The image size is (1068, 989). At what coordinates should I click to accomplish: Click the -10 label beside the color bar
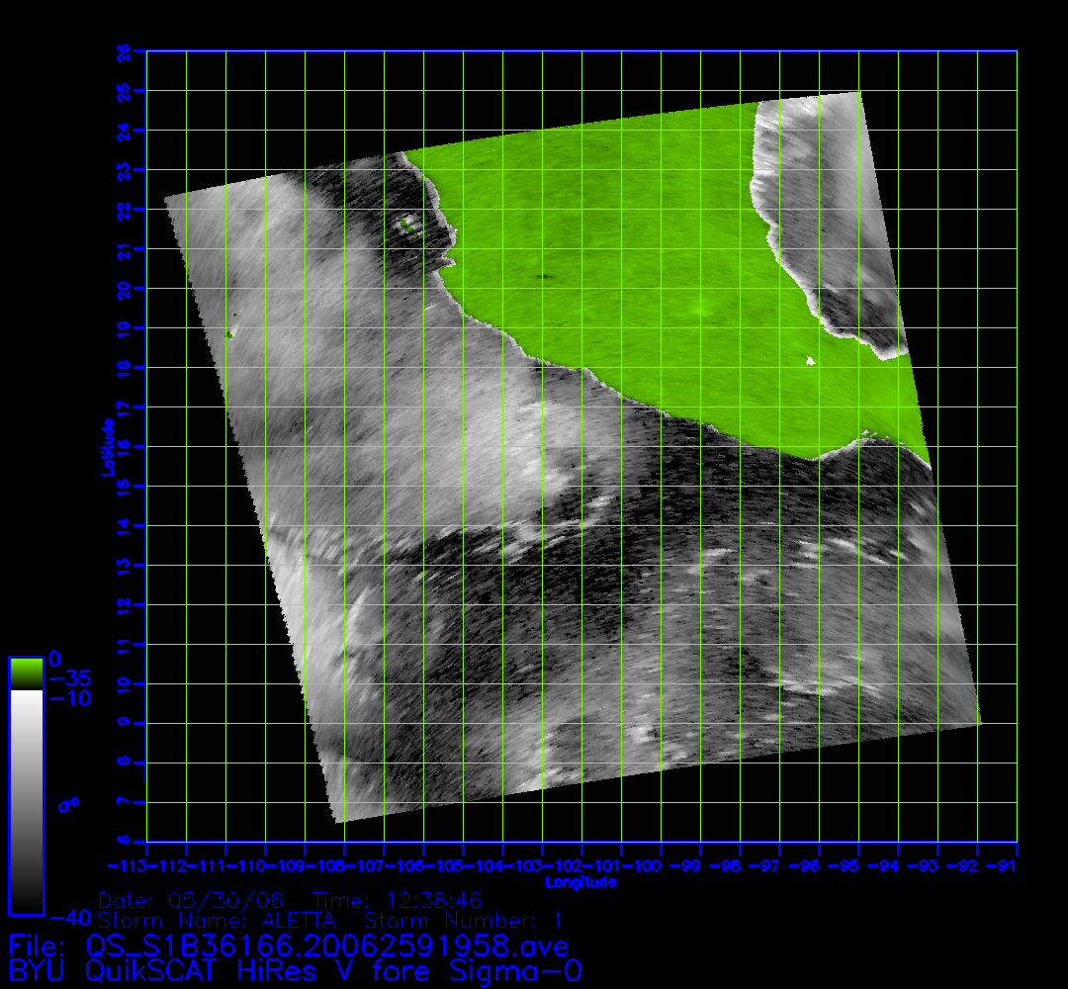pos(69,699)
